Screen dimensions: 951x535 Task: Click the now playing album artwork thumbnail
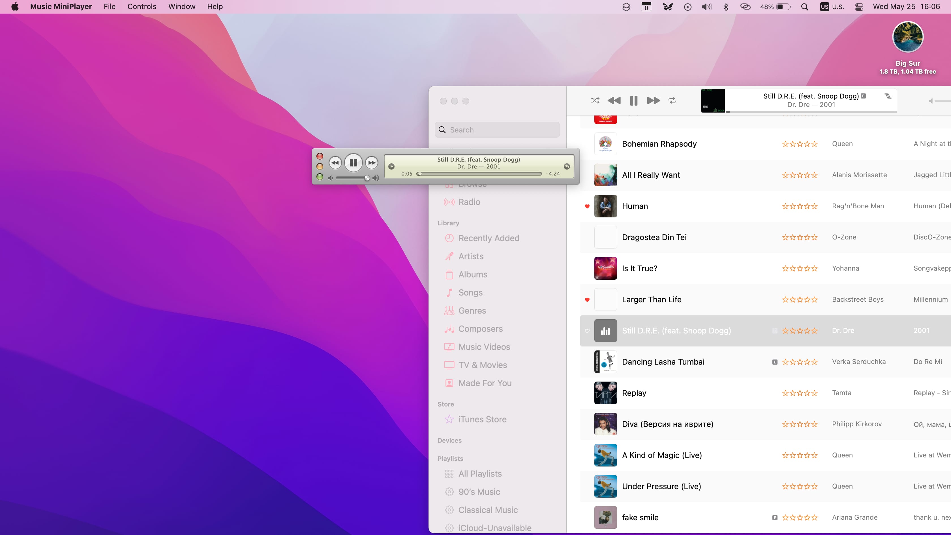(x=713, y=100)
